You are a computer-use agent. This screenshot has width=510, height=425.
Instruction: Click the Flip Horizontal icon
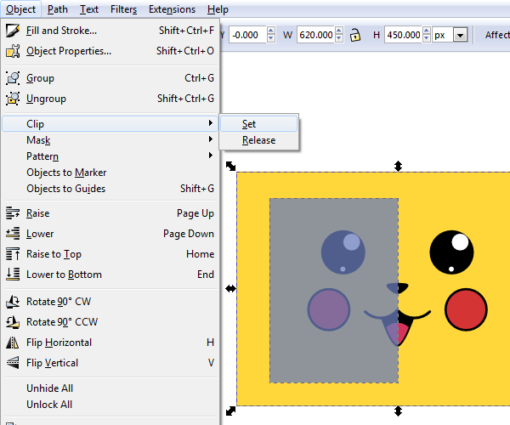coord(13,343)
